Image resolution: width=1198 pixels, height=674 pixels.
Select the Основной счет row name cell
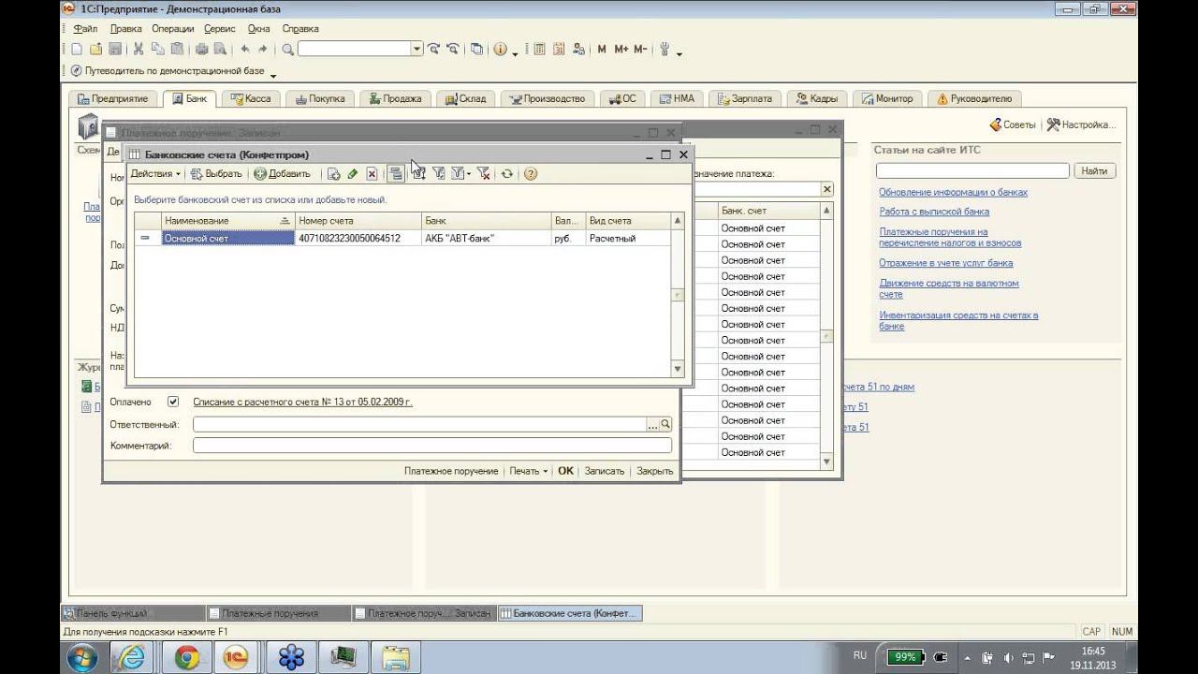tap(228, 239)
